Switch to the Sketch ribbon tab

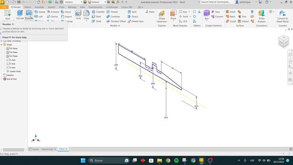(x=27, y=7)
